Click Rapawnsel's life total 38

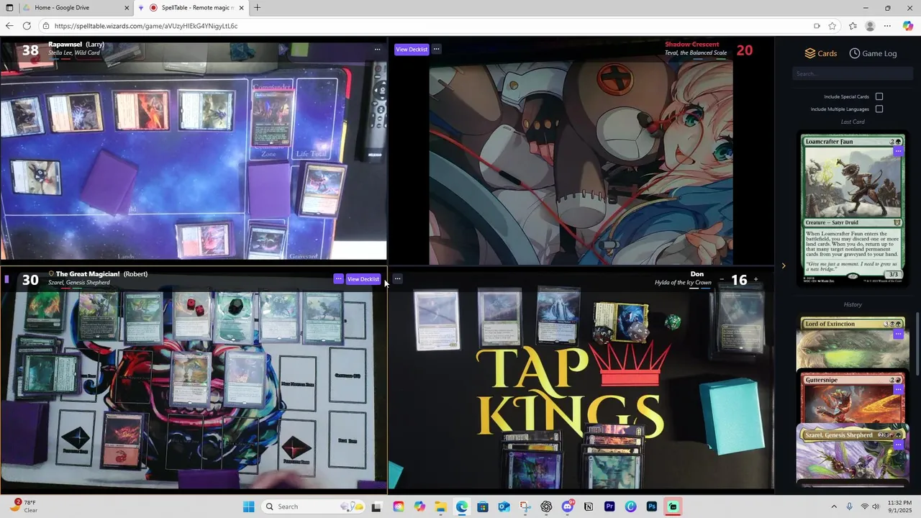pyautogui.click(x=30, y=50)
